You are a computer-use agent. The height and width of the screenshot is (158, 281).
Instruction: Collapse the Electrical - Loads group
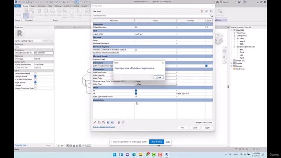coord(212,56)
